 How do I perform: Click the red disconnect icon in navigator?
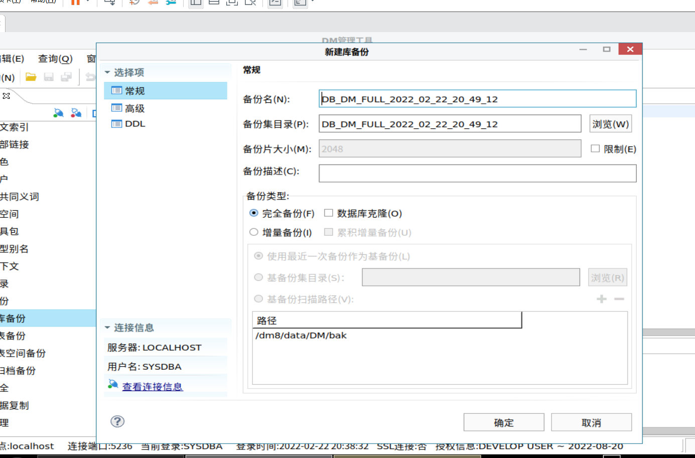[76, 113]
